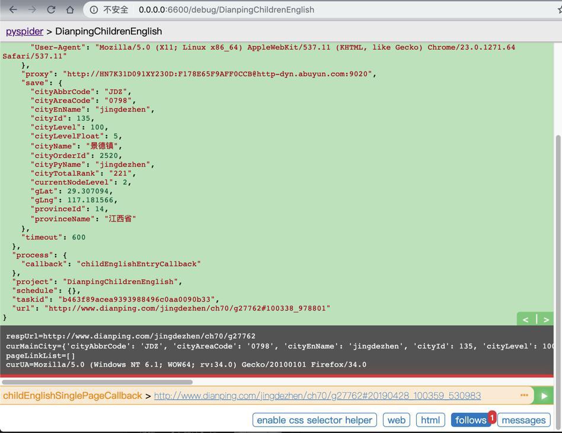Viewport: 562px width, 433px height.
Task: Switch to the messages tab
Action: click(523, 420)
